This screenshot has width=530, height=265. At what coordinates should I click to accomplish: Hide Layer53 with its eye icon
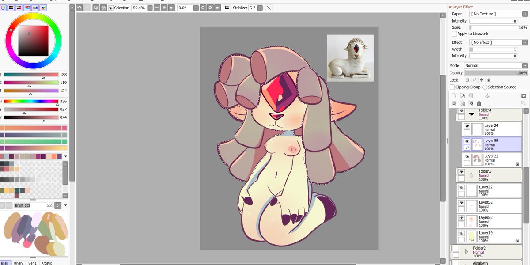pyautogui.click(x=462, y=218)
